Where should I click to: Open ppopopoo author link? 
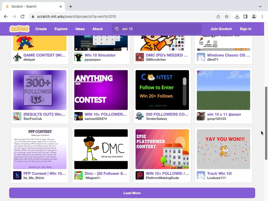coord(92,60)
